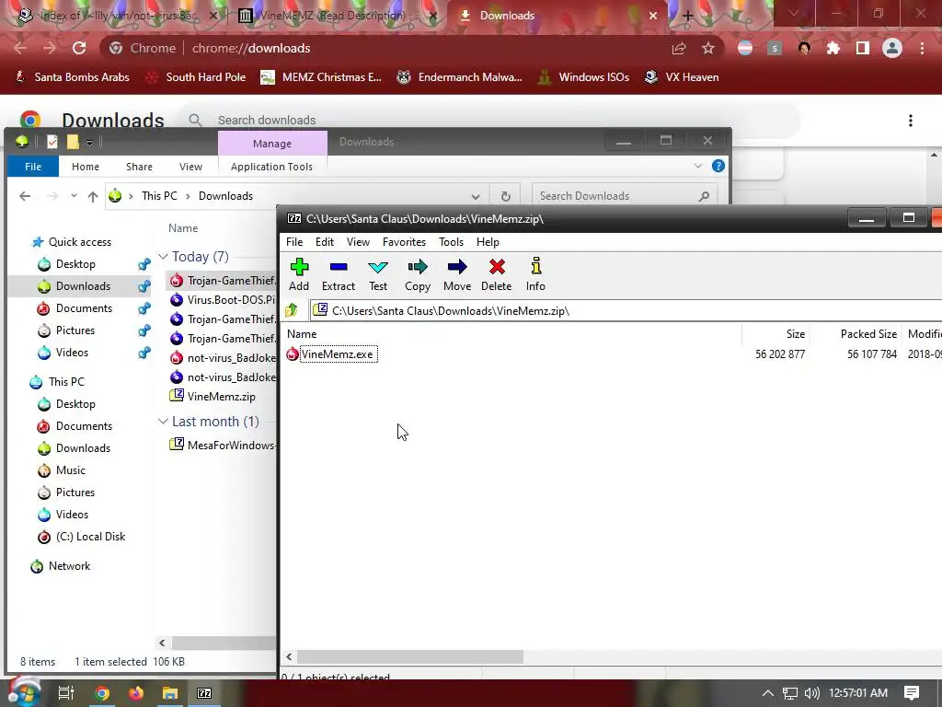Screen dimensions: 942x707
Task: Reload the Chrome downloads page
Action: [x=79, y=48]
